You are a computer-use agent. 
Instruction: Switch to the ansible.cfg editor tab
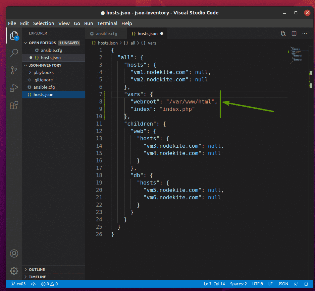pyautogui.click(x=106, y=33)
